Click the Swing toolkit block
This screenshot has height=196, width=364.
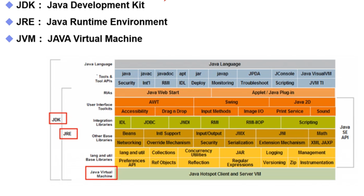[x=231, y=102]
